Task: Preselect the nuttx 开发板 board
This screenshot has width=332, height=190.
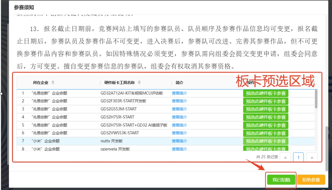Action: point(265,141)
